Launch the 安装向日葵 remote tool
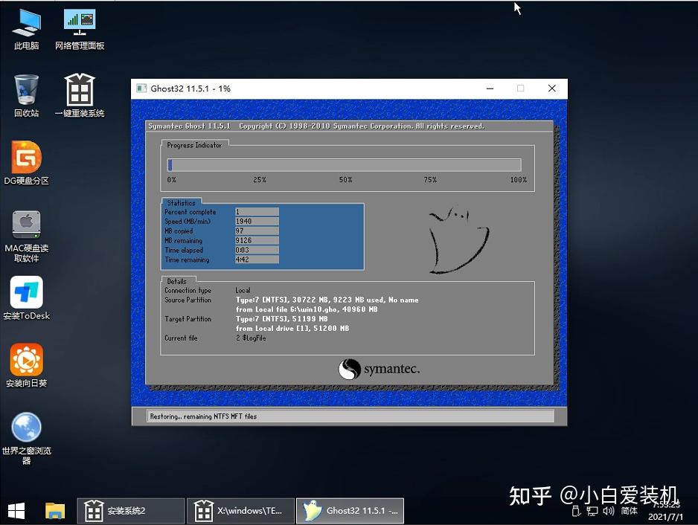This screenshot has height=525, width=698. pos(25,361)
